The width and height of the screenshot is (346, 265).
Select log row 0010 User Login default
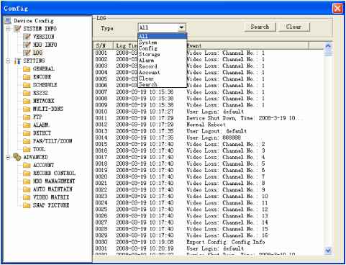pos(208,112)
